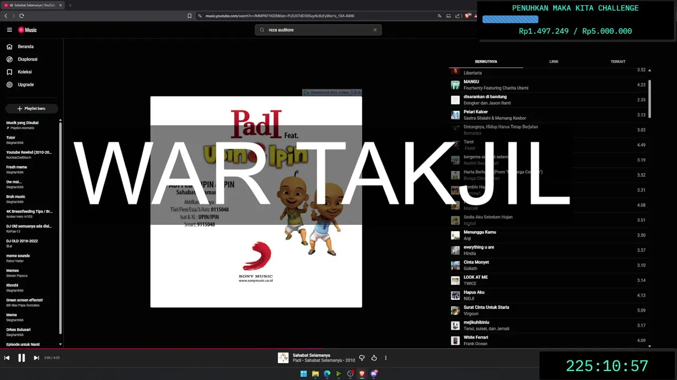Screen dimensions: 677x380
Task: Open Brave browser taskbar icon
Action: (x=362, y=374)
